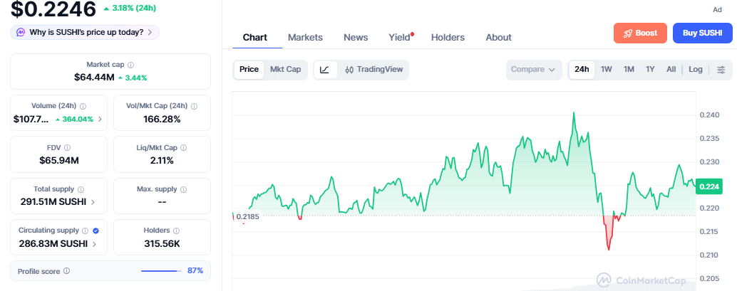Click the Vol/Mkt Cap (24h) info icon
The image size is (737, 291).
(x=195, y=106)
